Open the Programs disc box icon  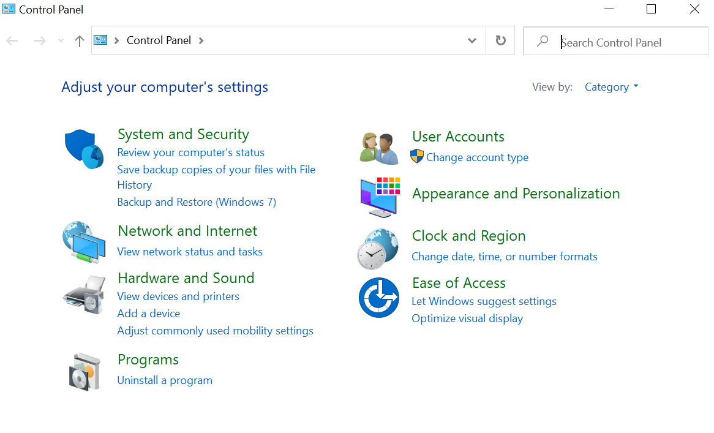84,371
